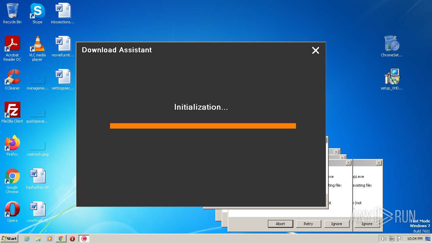Image resolution: width=432 pixels, height=243 pixels.
Task: Click the Initialization progress bar
Action: pyautogui.click(x=203, y=126)
